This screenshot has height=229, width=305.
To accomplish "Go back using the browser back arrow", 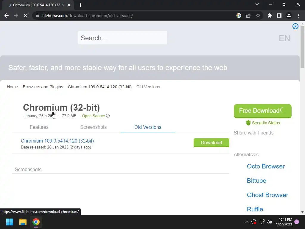I will 7,16.
